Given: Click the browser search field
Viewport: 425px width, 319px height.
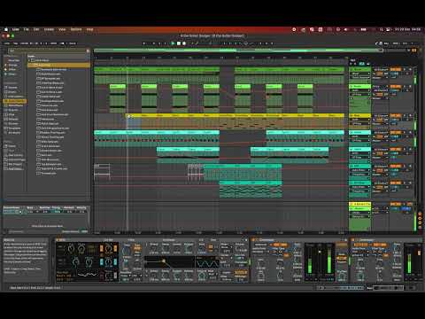Looking at the screenshot, I should point(47,51).
